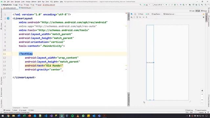Click the </LinearLayout> closing tag

tap(24, 77)
